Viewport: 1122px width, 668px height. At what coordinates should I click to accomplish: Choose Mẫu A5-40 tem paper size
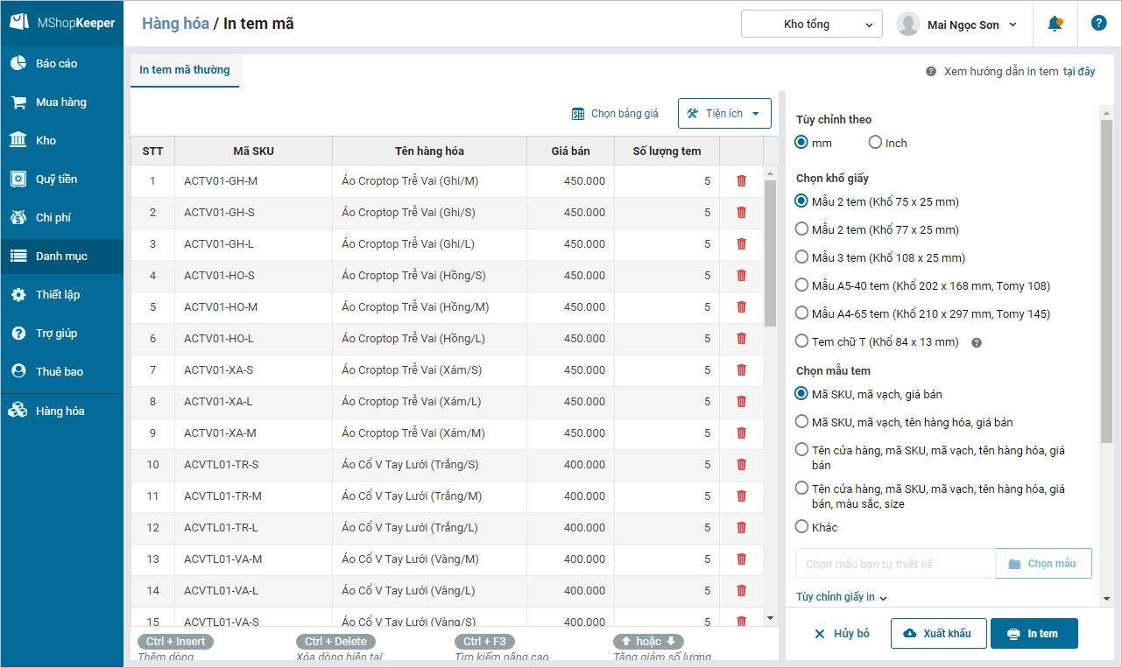(801, 285)
